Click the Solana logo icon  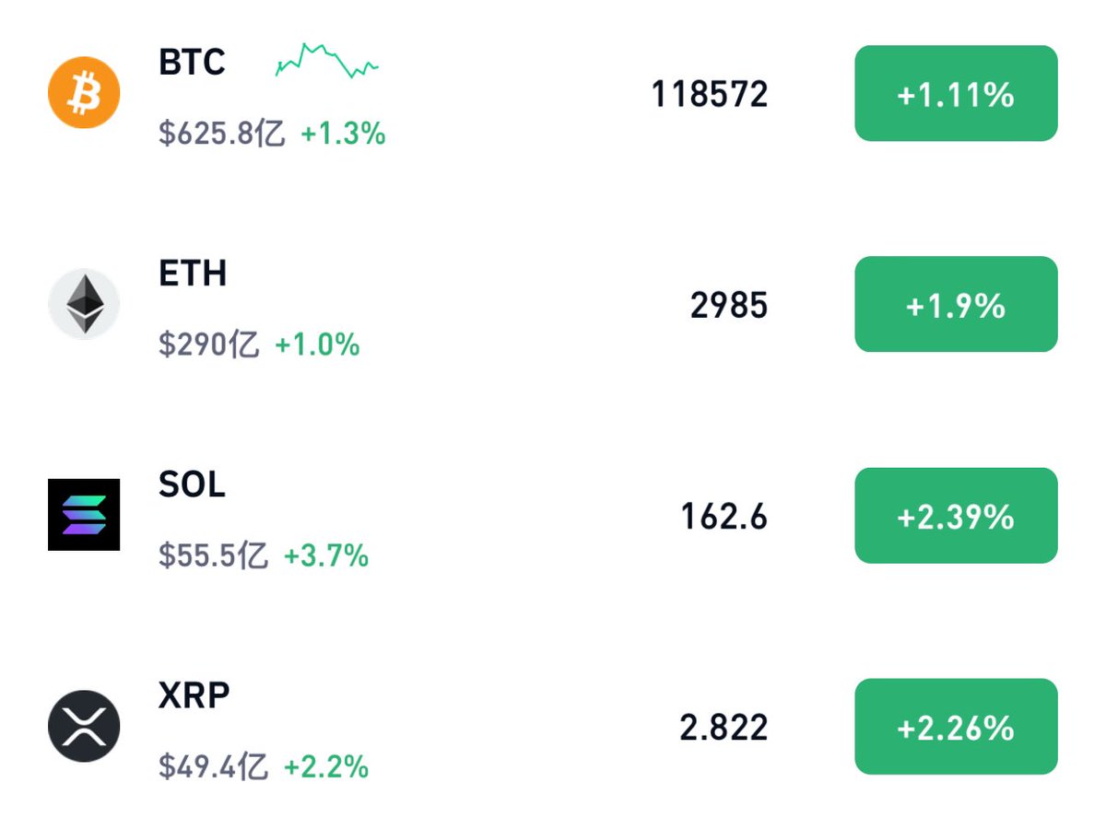pyautogui.click(x=84, y=515)
